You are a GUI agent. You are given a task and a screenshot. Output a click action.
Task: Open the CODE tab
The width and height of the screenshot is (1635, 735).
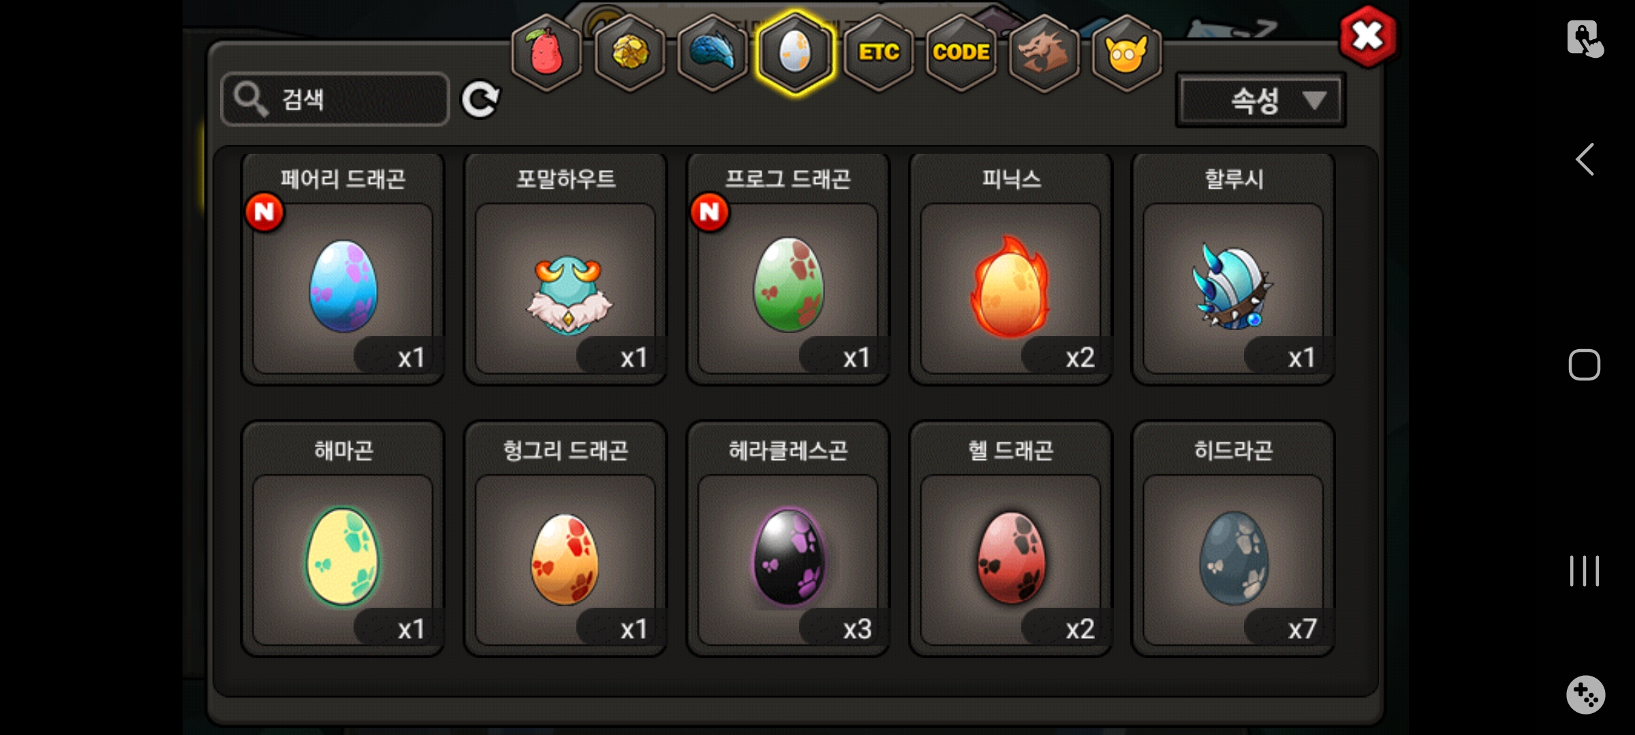pyautogui.click(x=961, y=52)
